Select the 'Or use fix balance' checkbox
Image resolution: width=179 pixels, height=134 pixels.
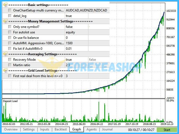10,38
